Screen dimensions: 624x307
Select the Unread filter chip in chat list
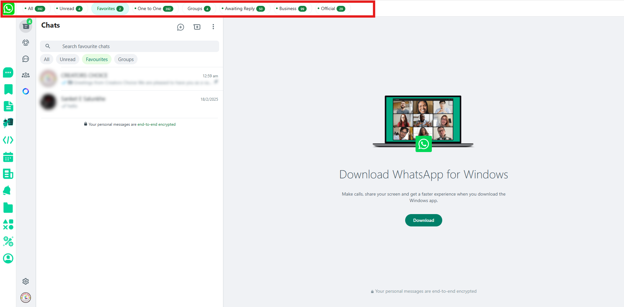click(67, 59)
